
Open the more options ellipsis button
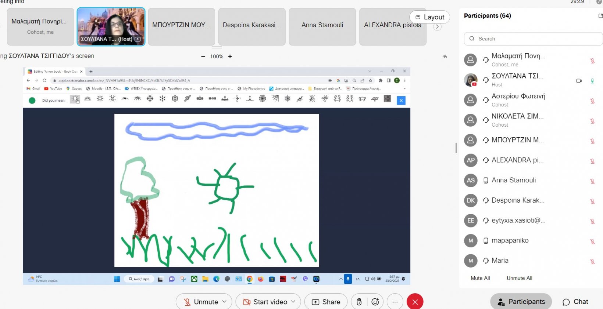pos(395,302)
